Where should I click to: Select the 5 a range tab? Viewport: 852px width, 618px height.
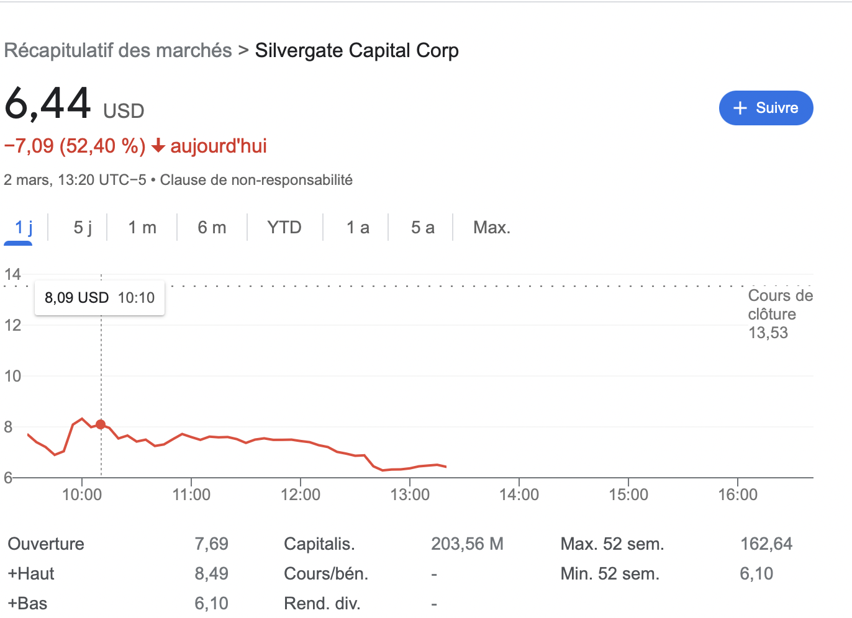point(422,228)
